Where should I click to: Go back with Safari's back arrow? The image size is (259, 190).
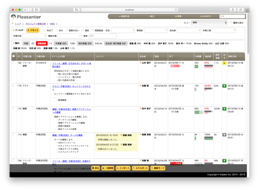(x=25, y=10)
